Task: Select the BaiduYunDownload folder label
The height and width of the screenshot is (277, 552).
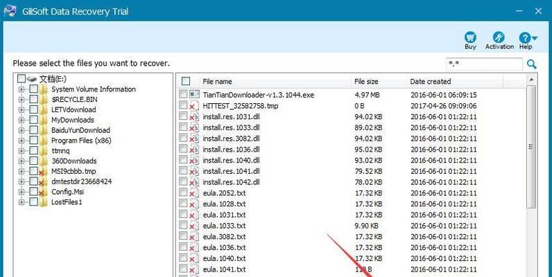Action: pyautogui.click(x=80, y=130)
